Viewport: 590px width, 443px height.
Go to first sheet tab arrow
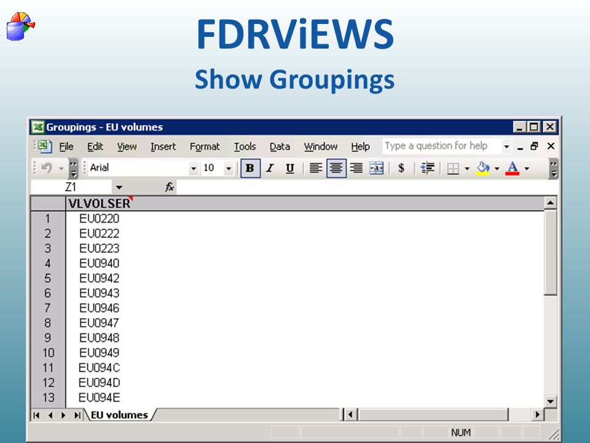(x=36, y=415)
